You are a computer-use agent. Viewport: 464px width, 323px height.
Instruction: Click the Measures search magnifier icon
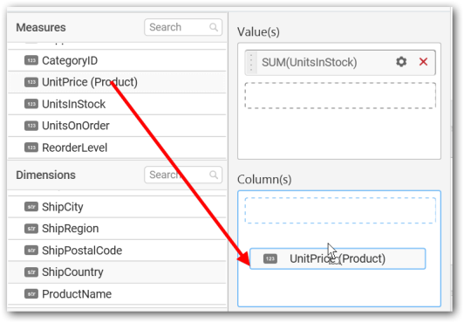[x=214, y=27]
